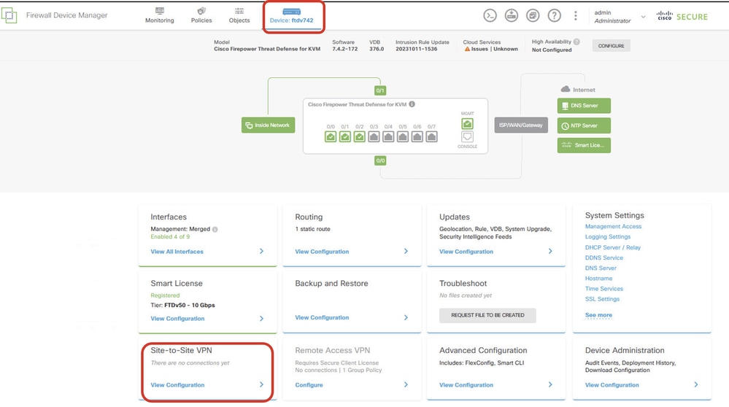Open Advanced Configuration View Configuration link

466,384
